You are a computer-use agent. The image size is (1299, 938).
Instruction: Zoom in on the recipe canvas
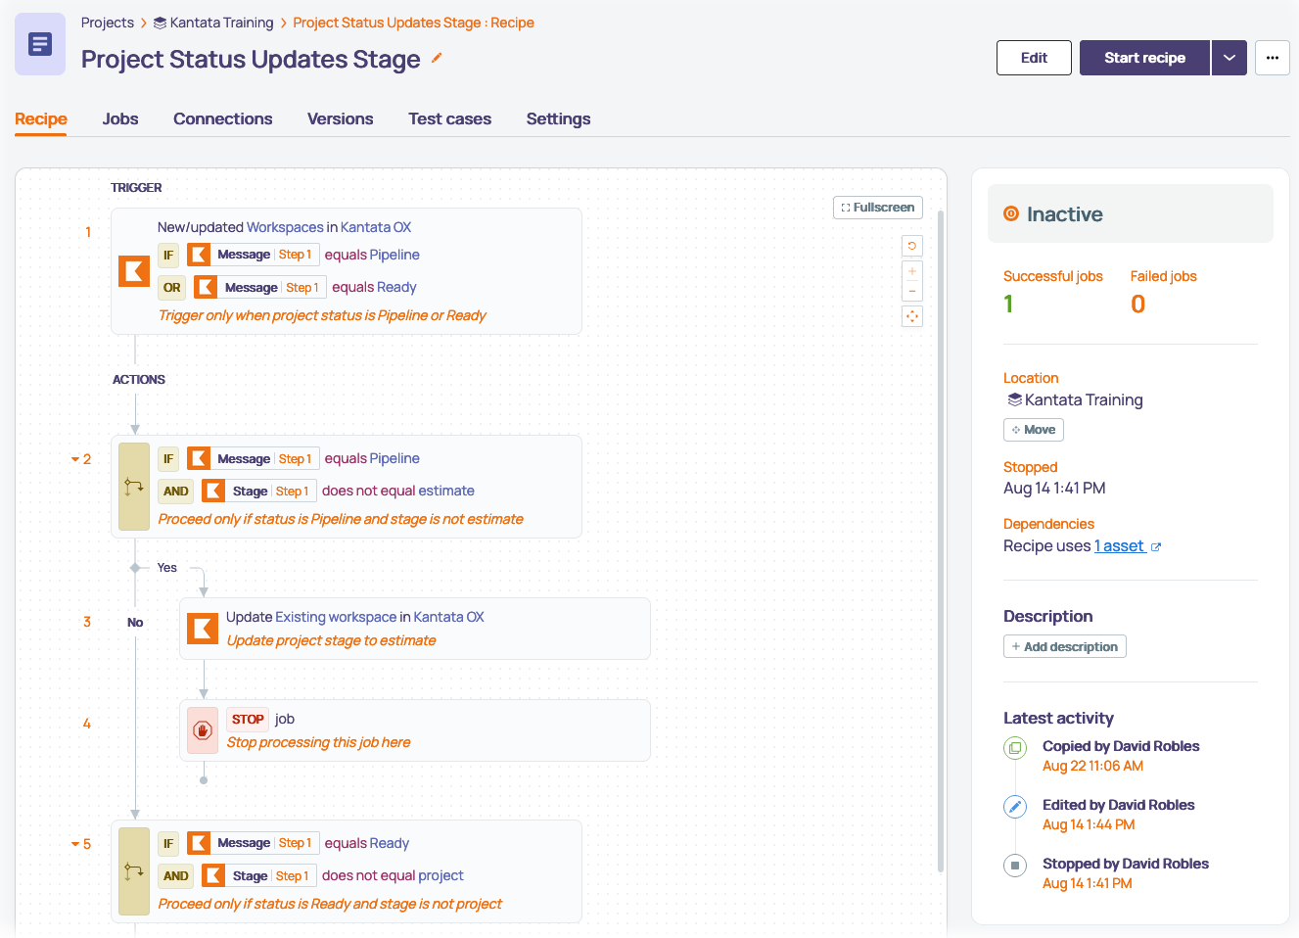point(912,271)
